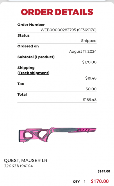The height and width of the screenshot is (186, 114).
Task: Click the $0.00 tax value
Action: coord(91,89)
